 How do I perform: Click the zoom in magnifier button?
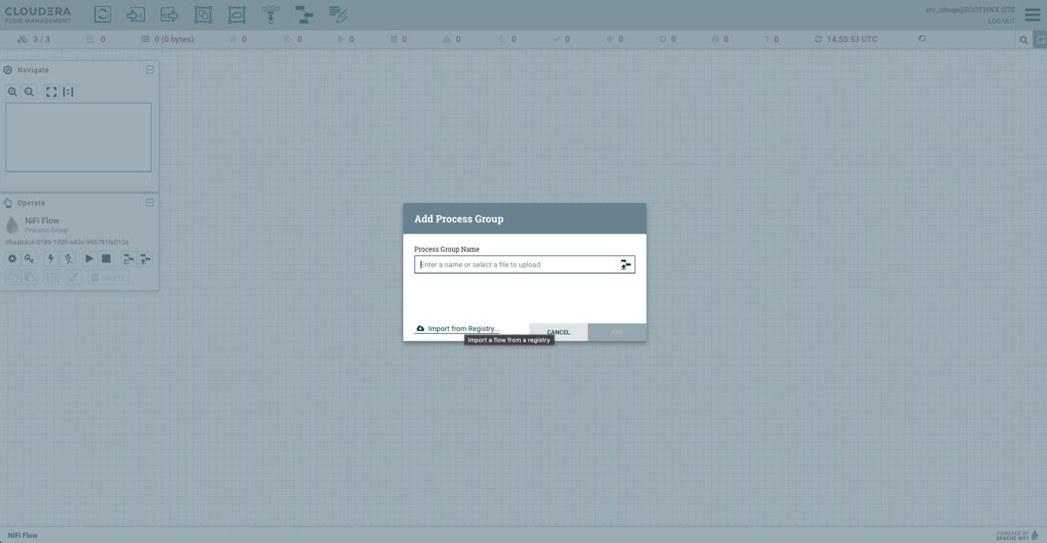12,92
